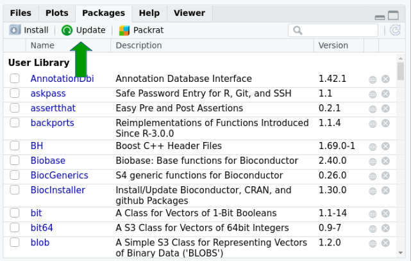Screen dimensions: 411x261
Task: Open the BH package link
Action: [x=37, y=146]
